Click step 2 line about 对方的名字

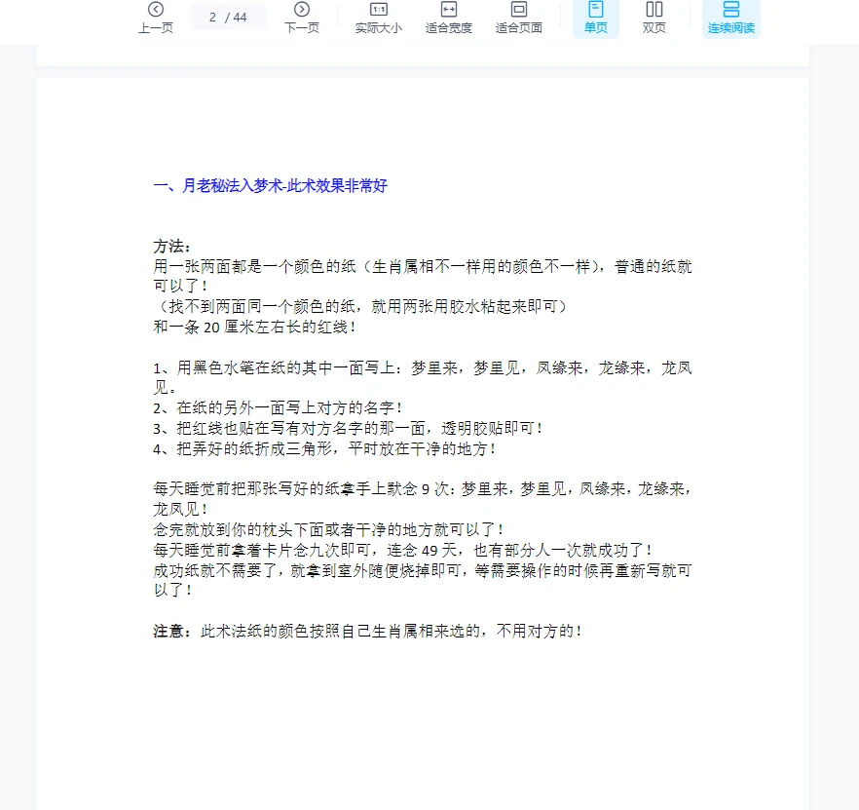coord(278,407)
